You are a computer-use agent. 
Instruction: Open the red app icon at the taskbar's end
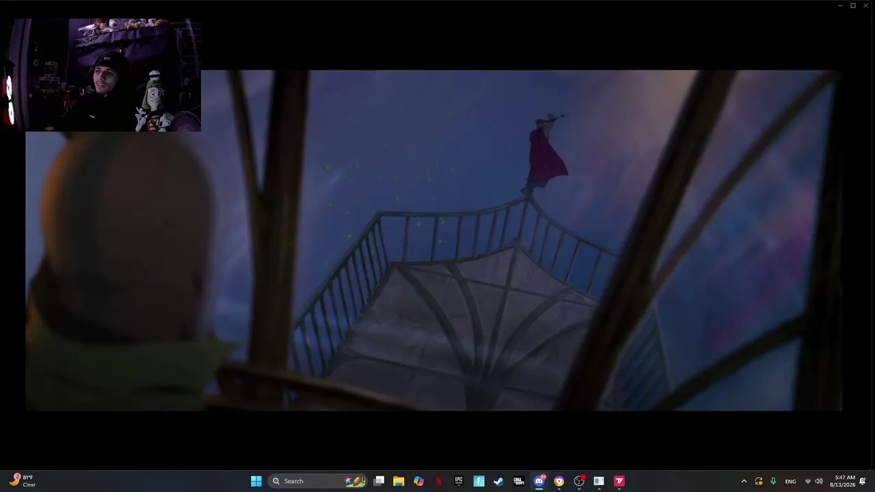[x=619, y=481]
